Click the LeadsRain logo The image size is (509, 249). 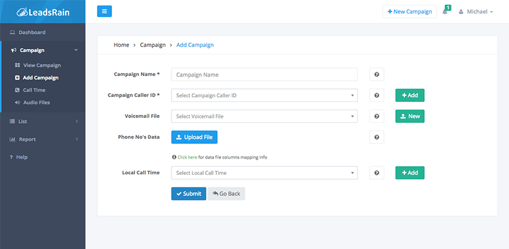43,12
